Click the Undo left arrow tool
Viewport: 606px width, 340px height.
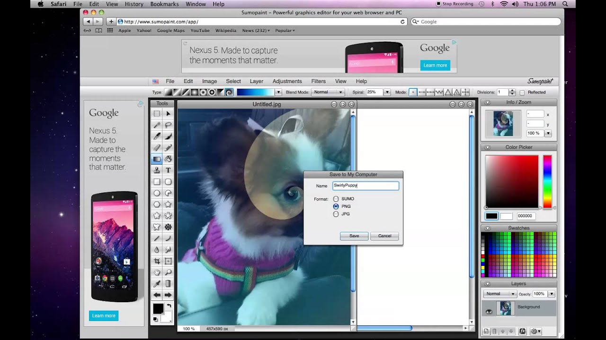pyautogui.click(x=157, y=295)
